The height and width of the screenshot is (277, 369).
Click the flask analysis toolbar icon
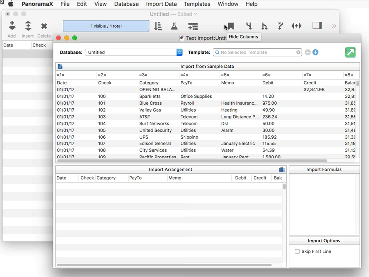[174, 26]
